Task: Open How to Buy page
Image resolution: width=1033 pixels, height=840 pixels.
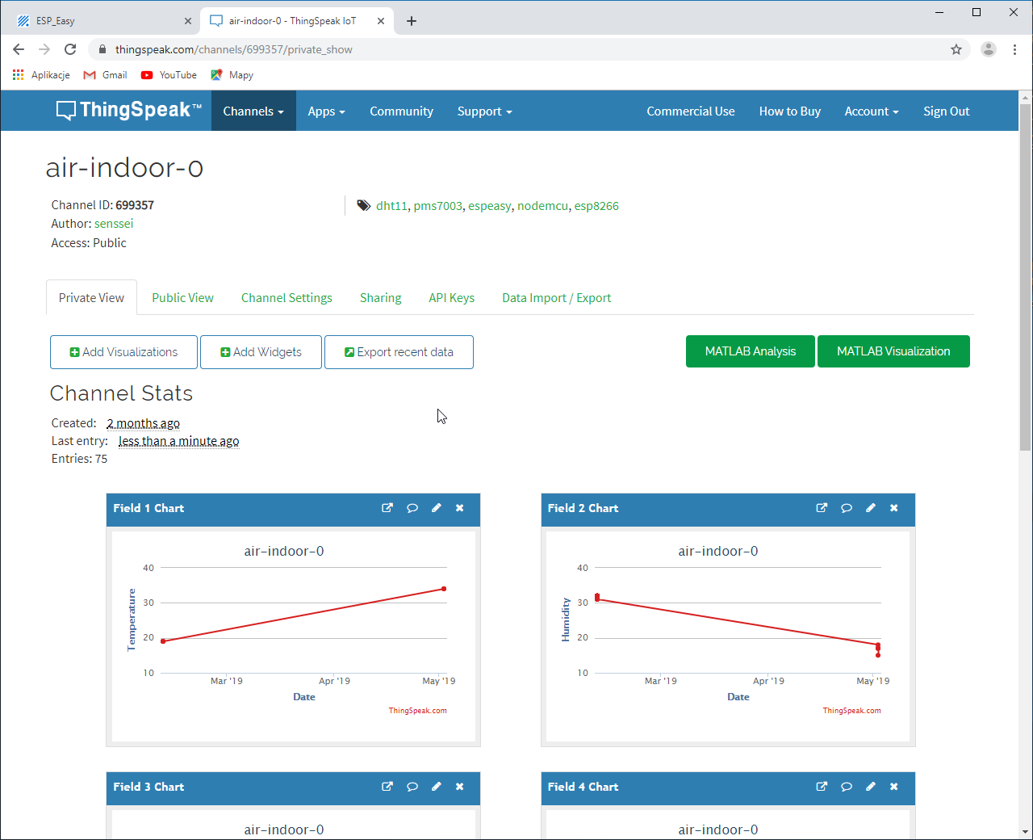Action: 790,111
